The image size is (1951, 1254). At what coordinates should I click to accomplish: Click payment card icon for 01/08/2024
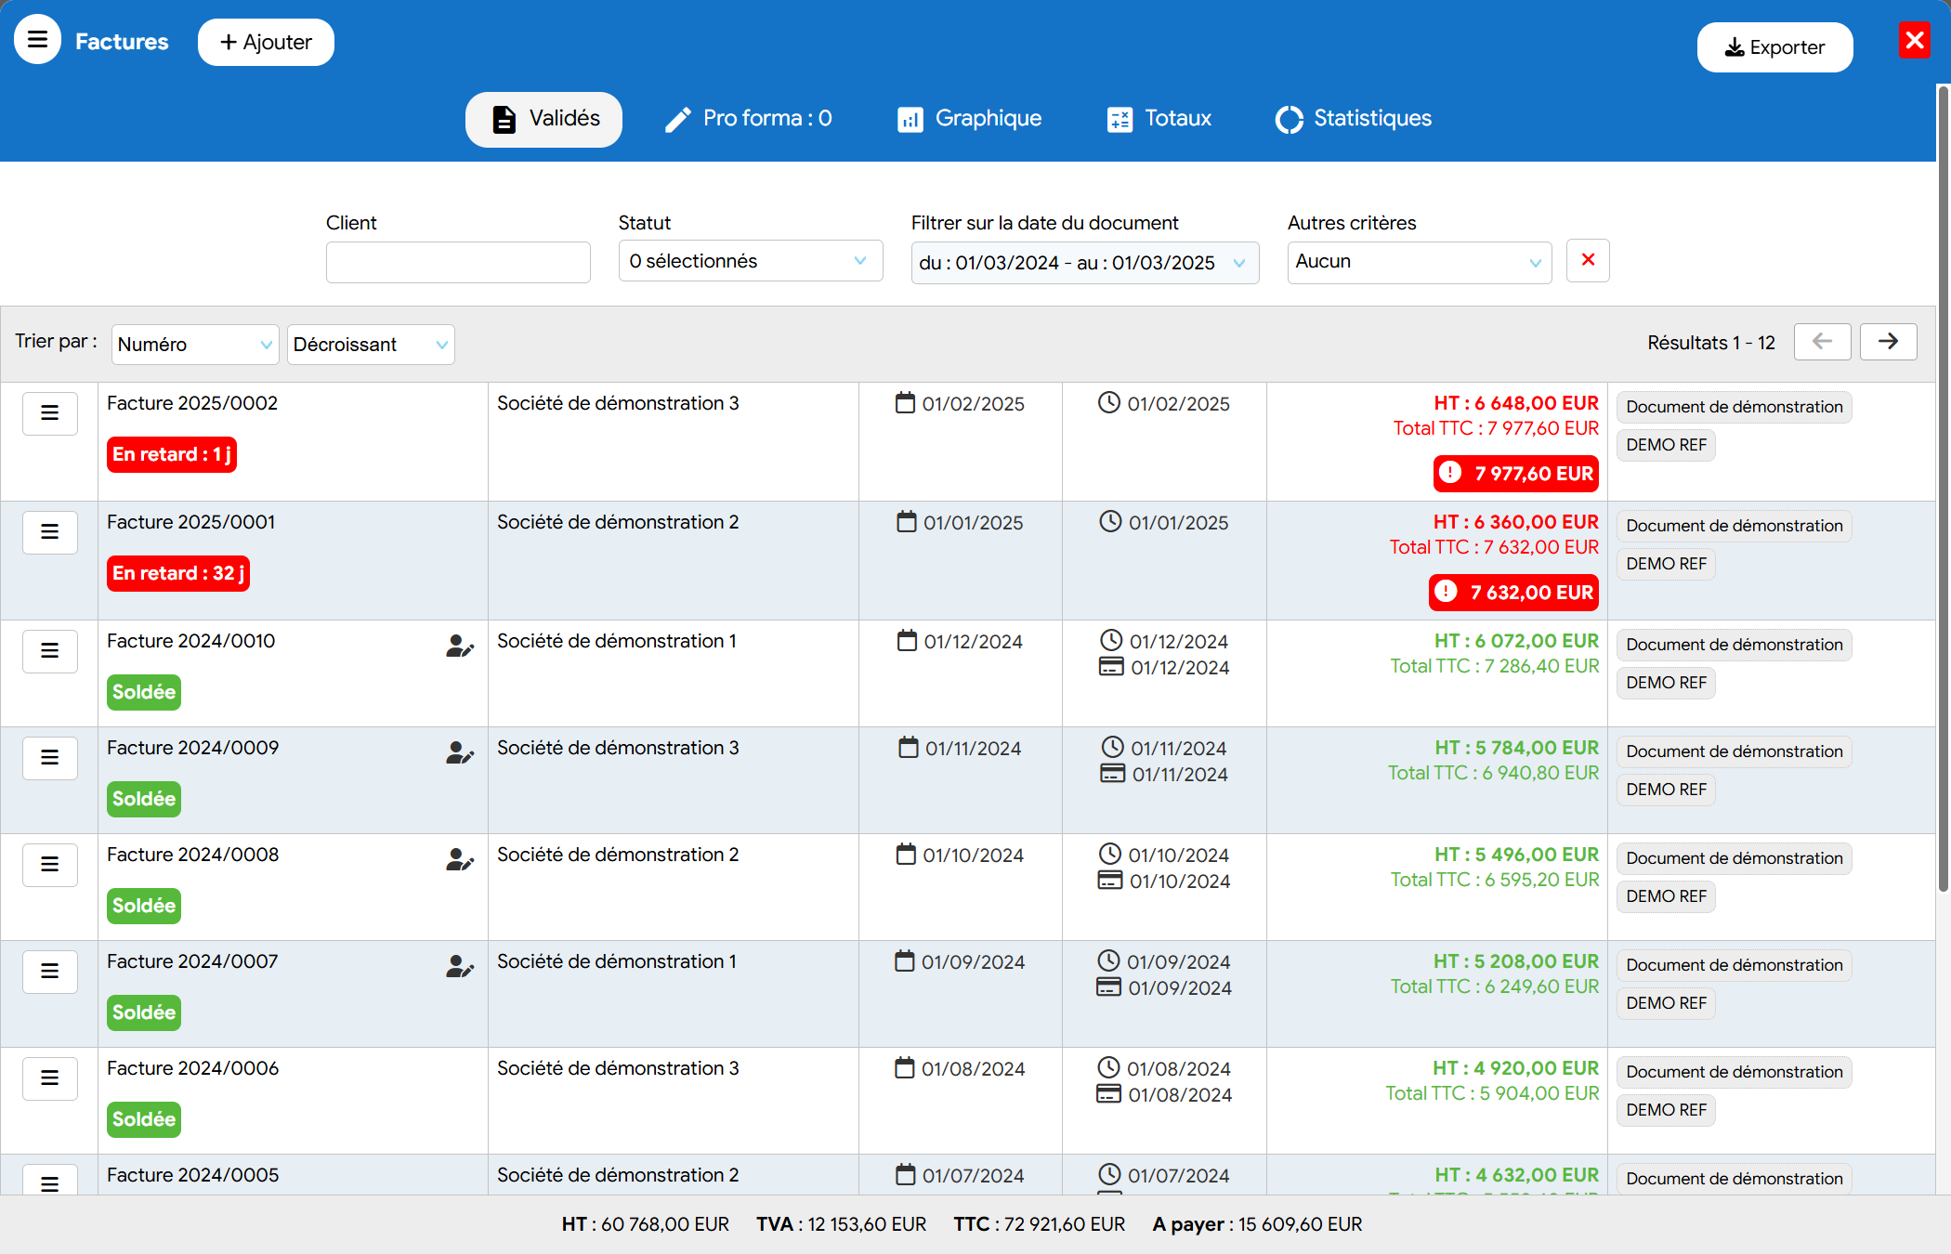click(x=1109, y=1094)
